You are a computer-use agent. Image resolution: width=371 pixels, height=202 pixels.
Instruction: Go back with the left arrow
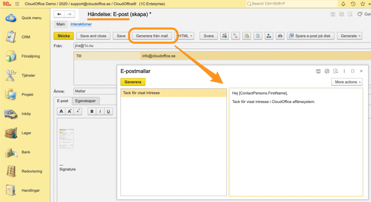click(59, 14)
